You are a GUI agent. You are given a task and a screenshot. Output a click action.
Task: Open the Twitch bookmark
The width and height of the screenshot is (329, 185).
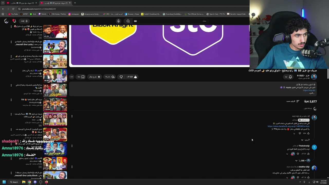pos(42,14)
